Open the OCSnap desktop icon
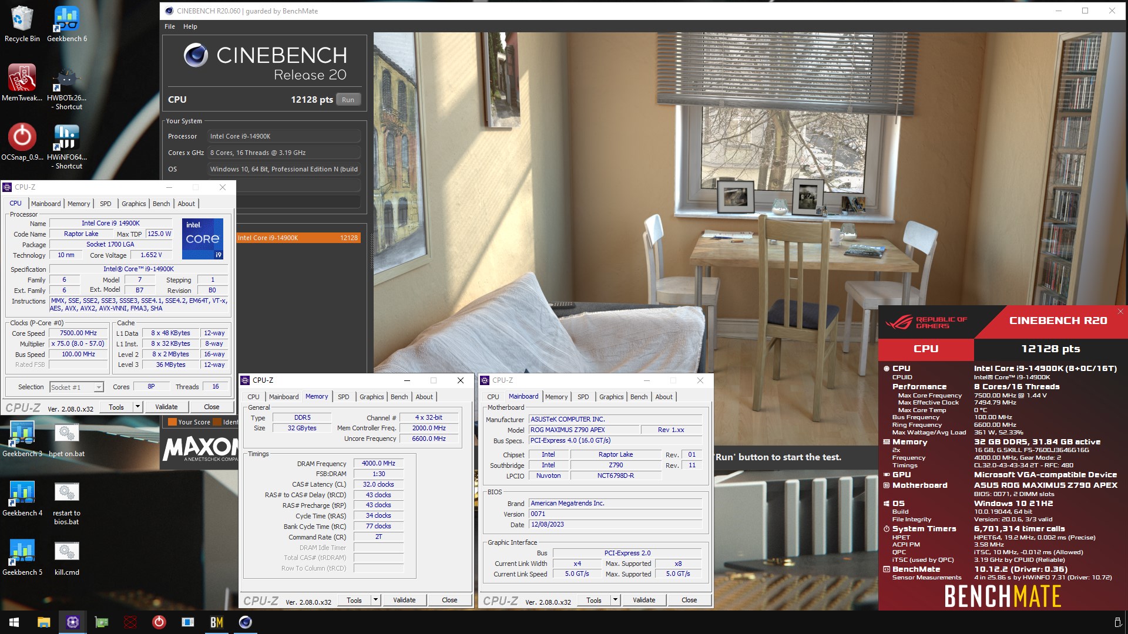This screenshot has width=1128, height=634. [22, 142]
